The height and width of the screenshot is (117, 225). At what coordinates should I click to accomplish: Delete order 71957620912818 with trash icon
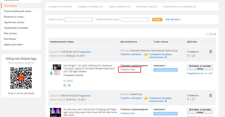[210, 52]
